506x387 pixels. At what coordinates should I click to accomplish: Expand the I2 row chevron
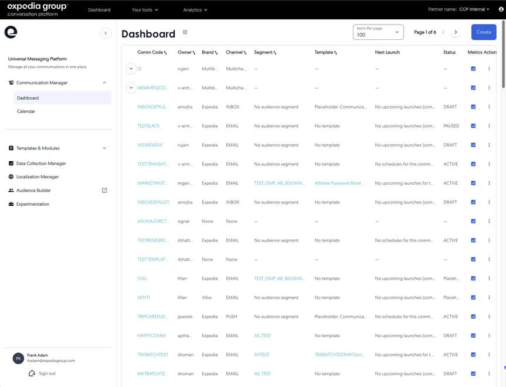[131, 69]
